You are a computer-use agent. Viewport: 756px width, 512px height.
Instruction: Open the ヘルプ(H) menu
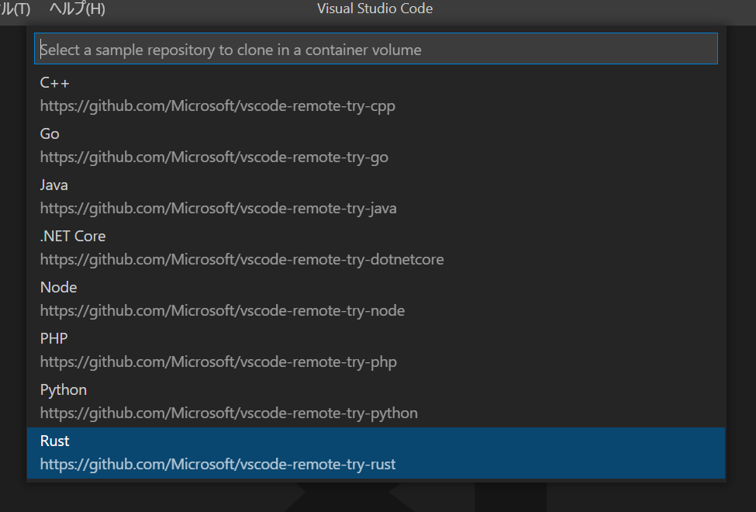tap(77, 9)
